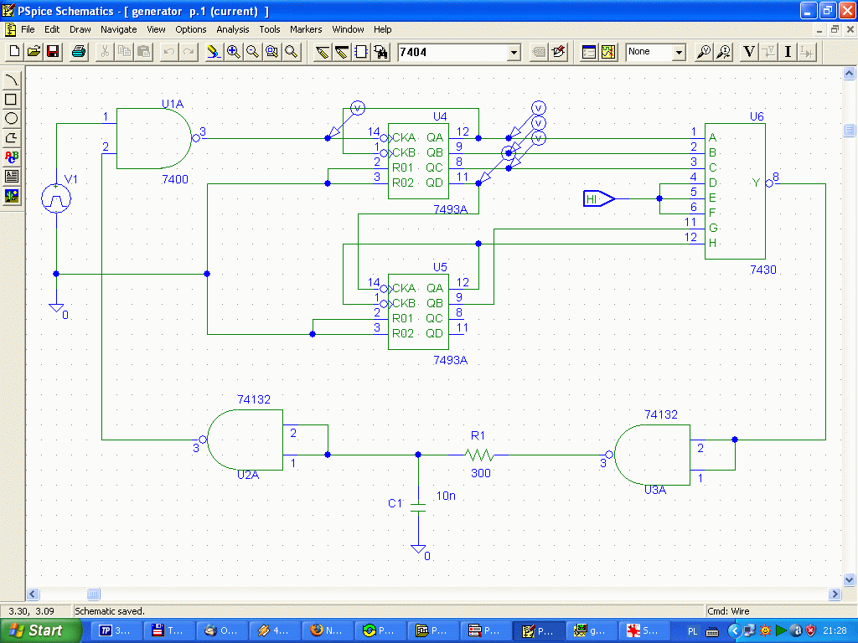The height and width of the screenshot is (643, 858).
Task: Open the Draw menu
Action: pos(80,29)
